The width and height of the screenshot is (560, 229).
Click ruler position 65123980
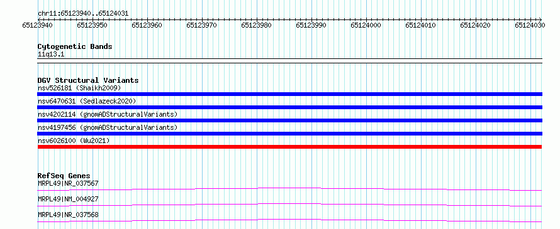click(257, 25)
